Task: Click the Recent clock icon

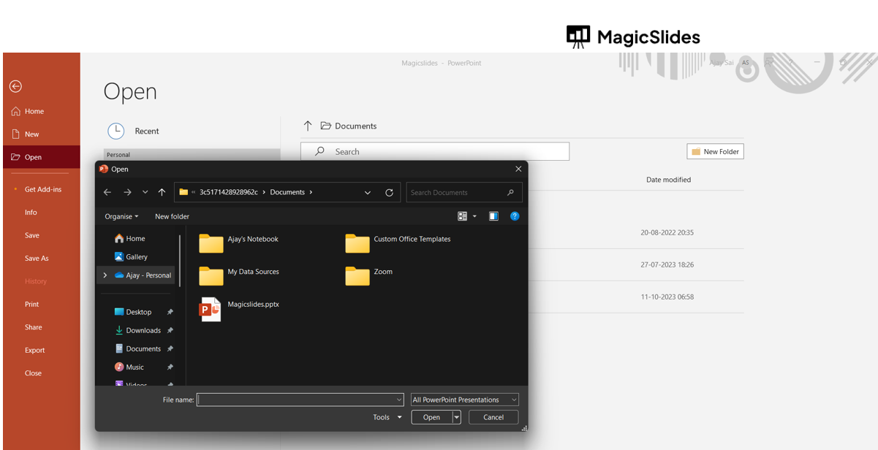Action: pyautogui.click(x=116, y=131)
